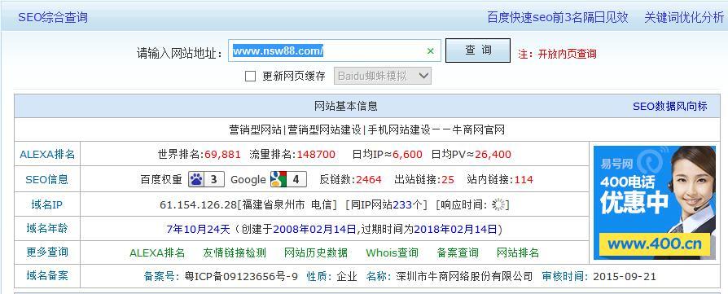Open SEO数据风向标 link
Screen dimensions: 728x294
coord(670,107)
